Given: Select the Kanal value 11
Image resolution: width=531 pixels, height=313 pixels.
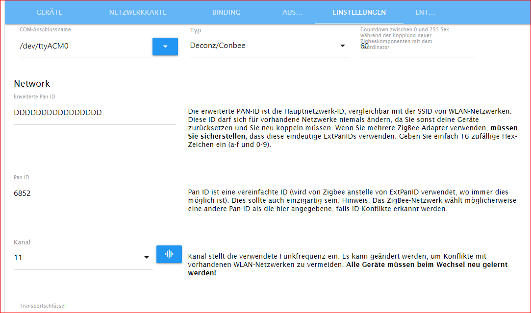Looking at the screenshot, I should (x=18, y=258).
